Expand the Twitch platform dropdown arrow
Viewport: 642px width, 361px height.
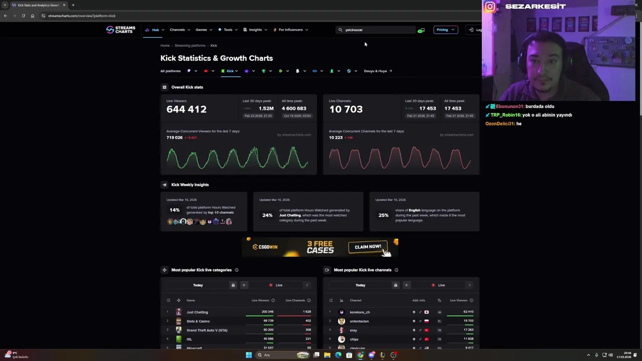pyautogui.click(x=196, y=71)
